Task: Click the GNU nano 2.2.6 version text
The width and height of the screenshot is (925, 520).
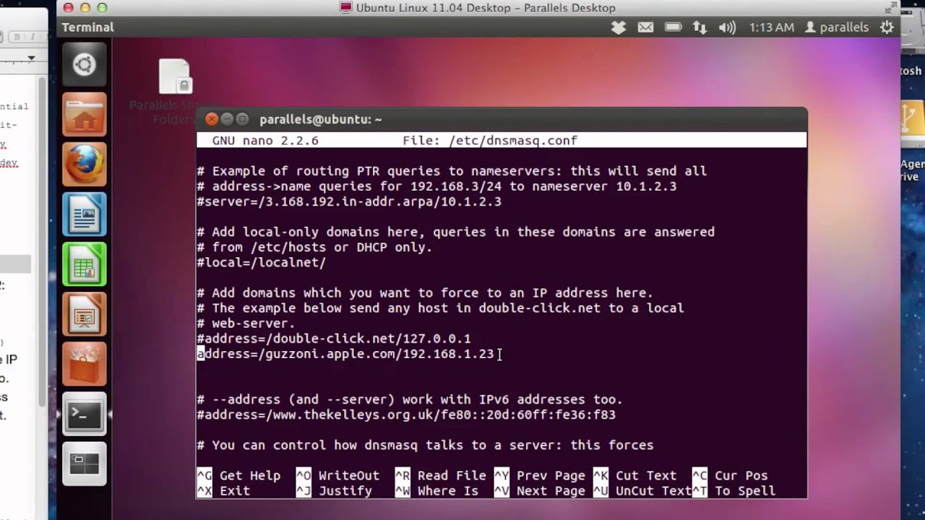Action: tap(265, 141)
